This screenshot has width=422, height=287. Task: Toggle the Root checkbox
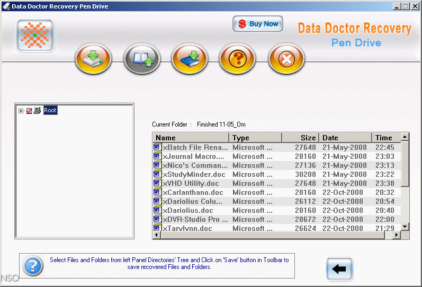point(29,111)
